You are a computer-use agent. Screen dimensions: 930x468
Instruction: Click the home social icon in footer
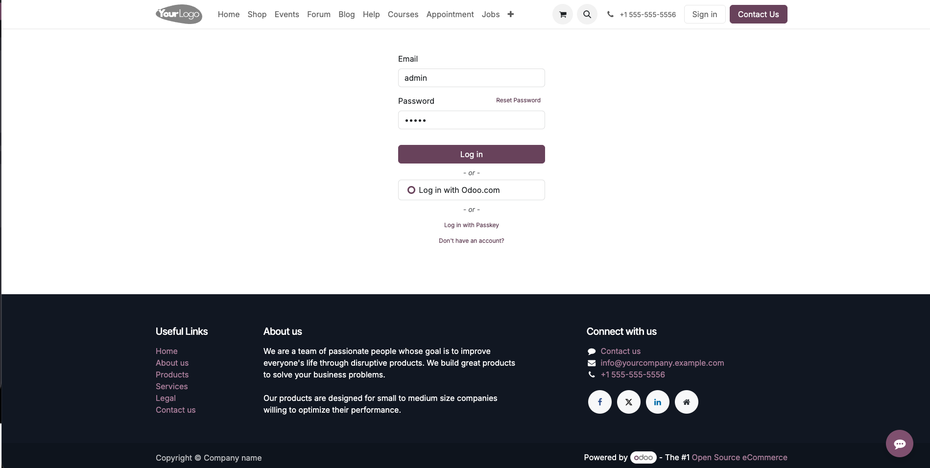tap(687, 402)
